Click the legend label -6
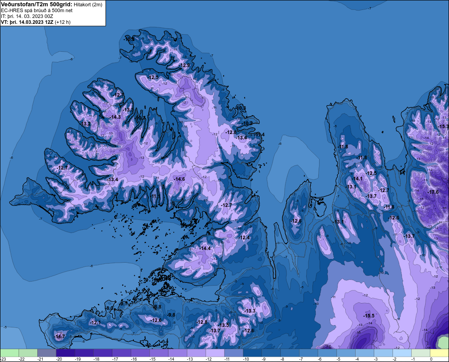Image resolution: width=449 pixels, height=362 pixels. click(x=320, y=359)
